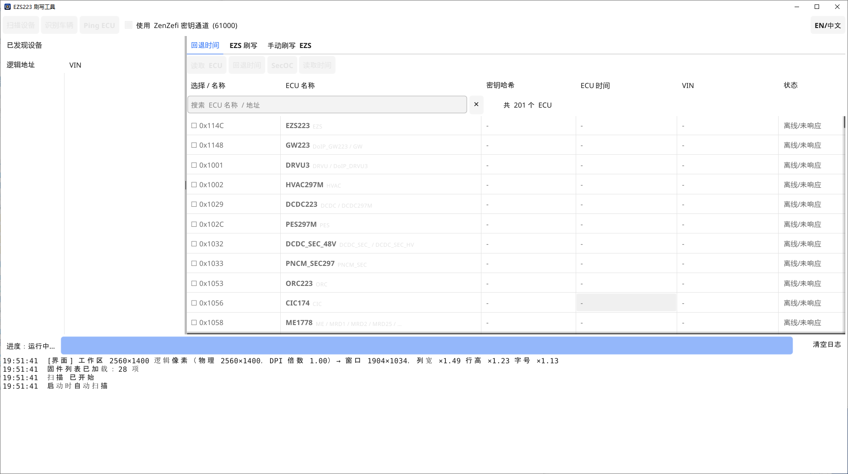
Task: Click the 扫描设备 button
Action: [21, 25]
